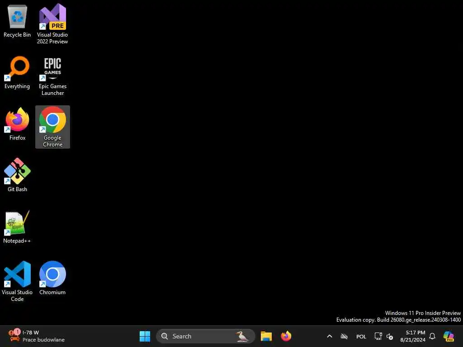Screen dimensions: 463x347
Task: Select the Everything search shortcut
Action: (x=17, y=73)
